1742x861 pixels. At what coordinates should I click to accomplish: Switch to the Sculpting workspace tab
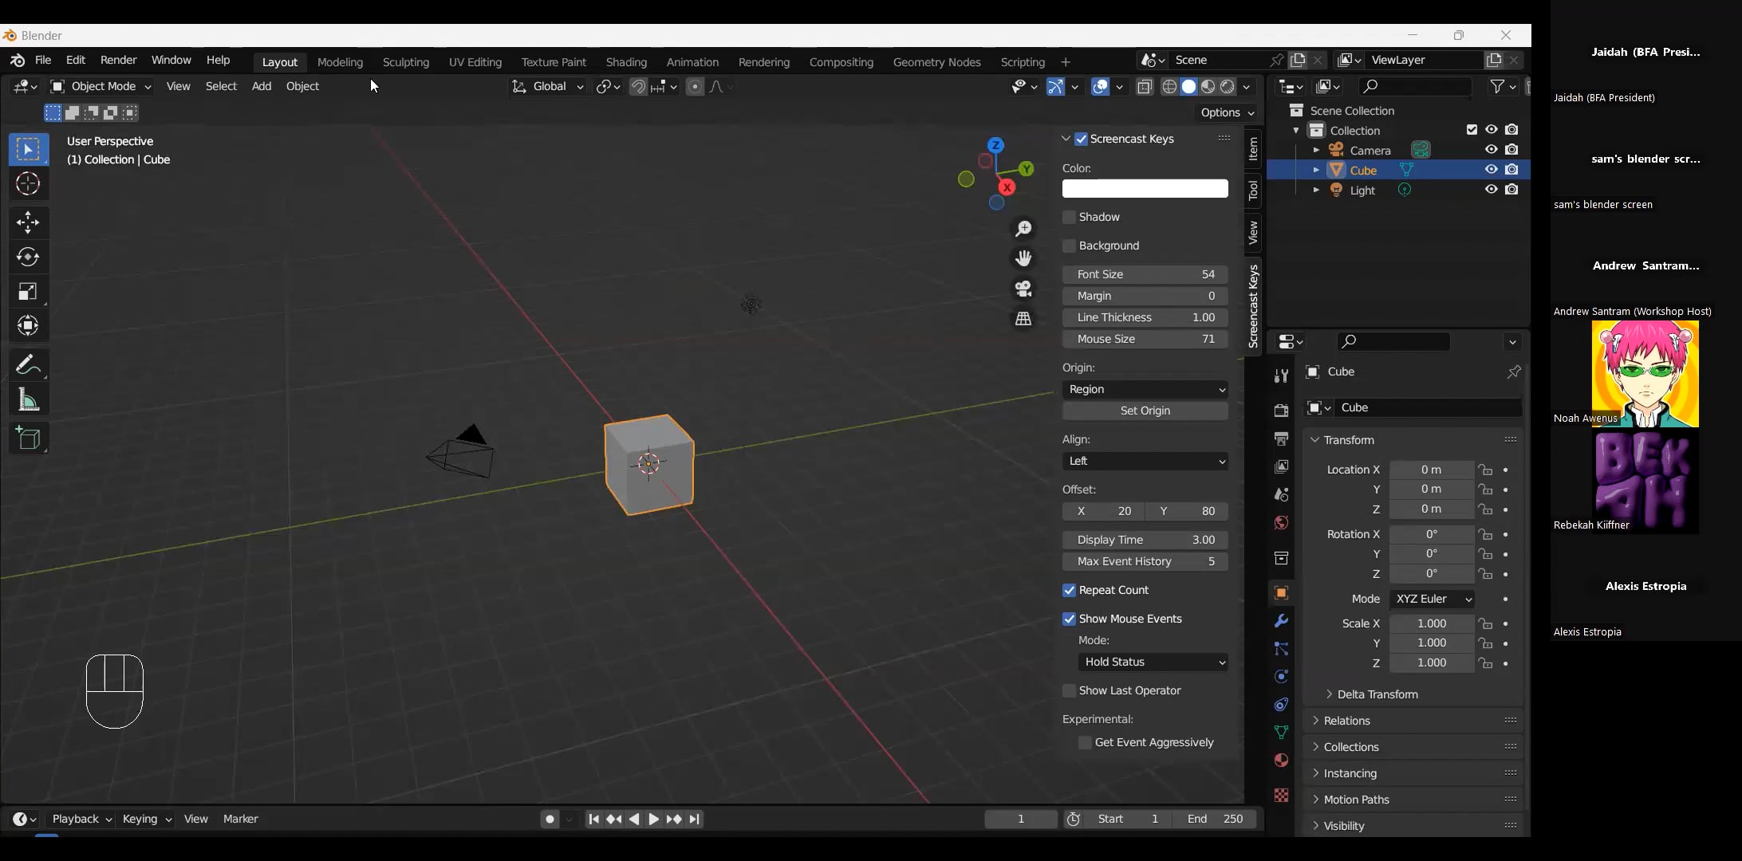point(405,62)
